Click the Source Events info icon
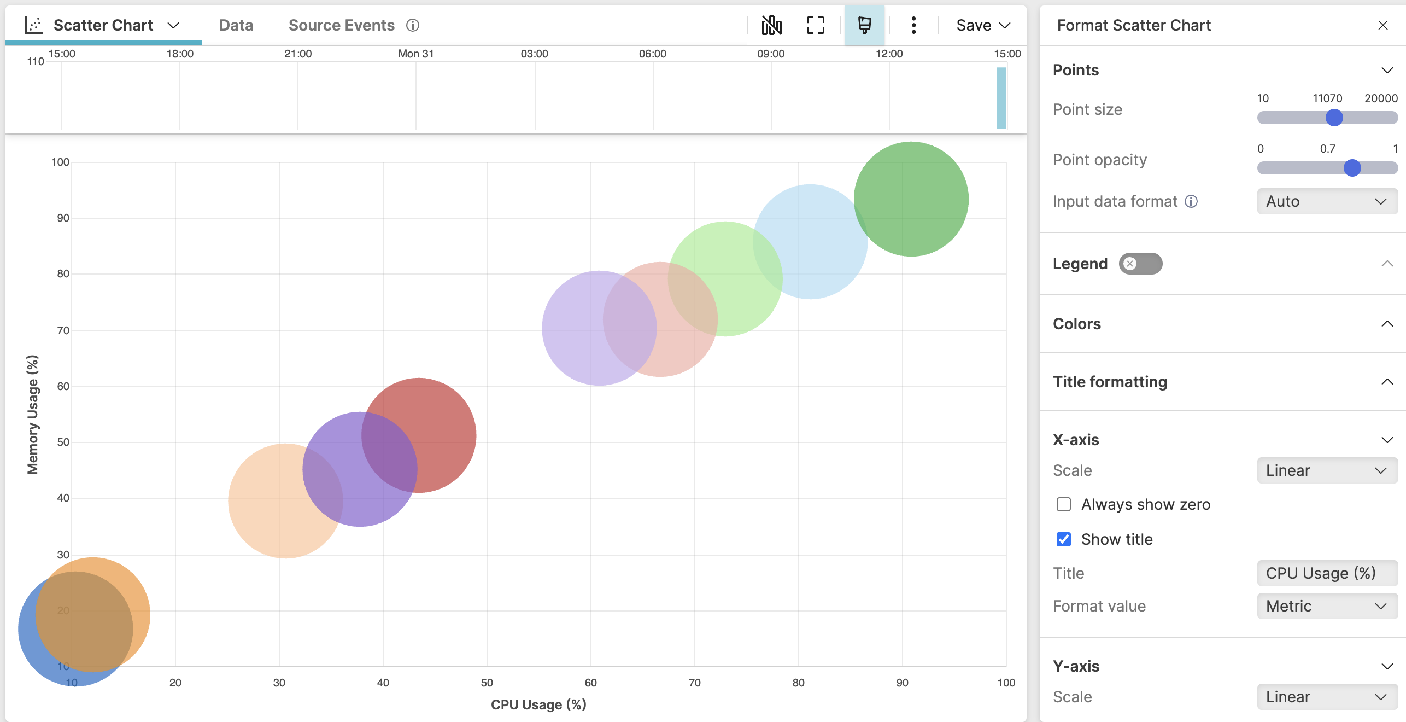The height and width of the screenshot is (722, 1406). pos(413,25)
